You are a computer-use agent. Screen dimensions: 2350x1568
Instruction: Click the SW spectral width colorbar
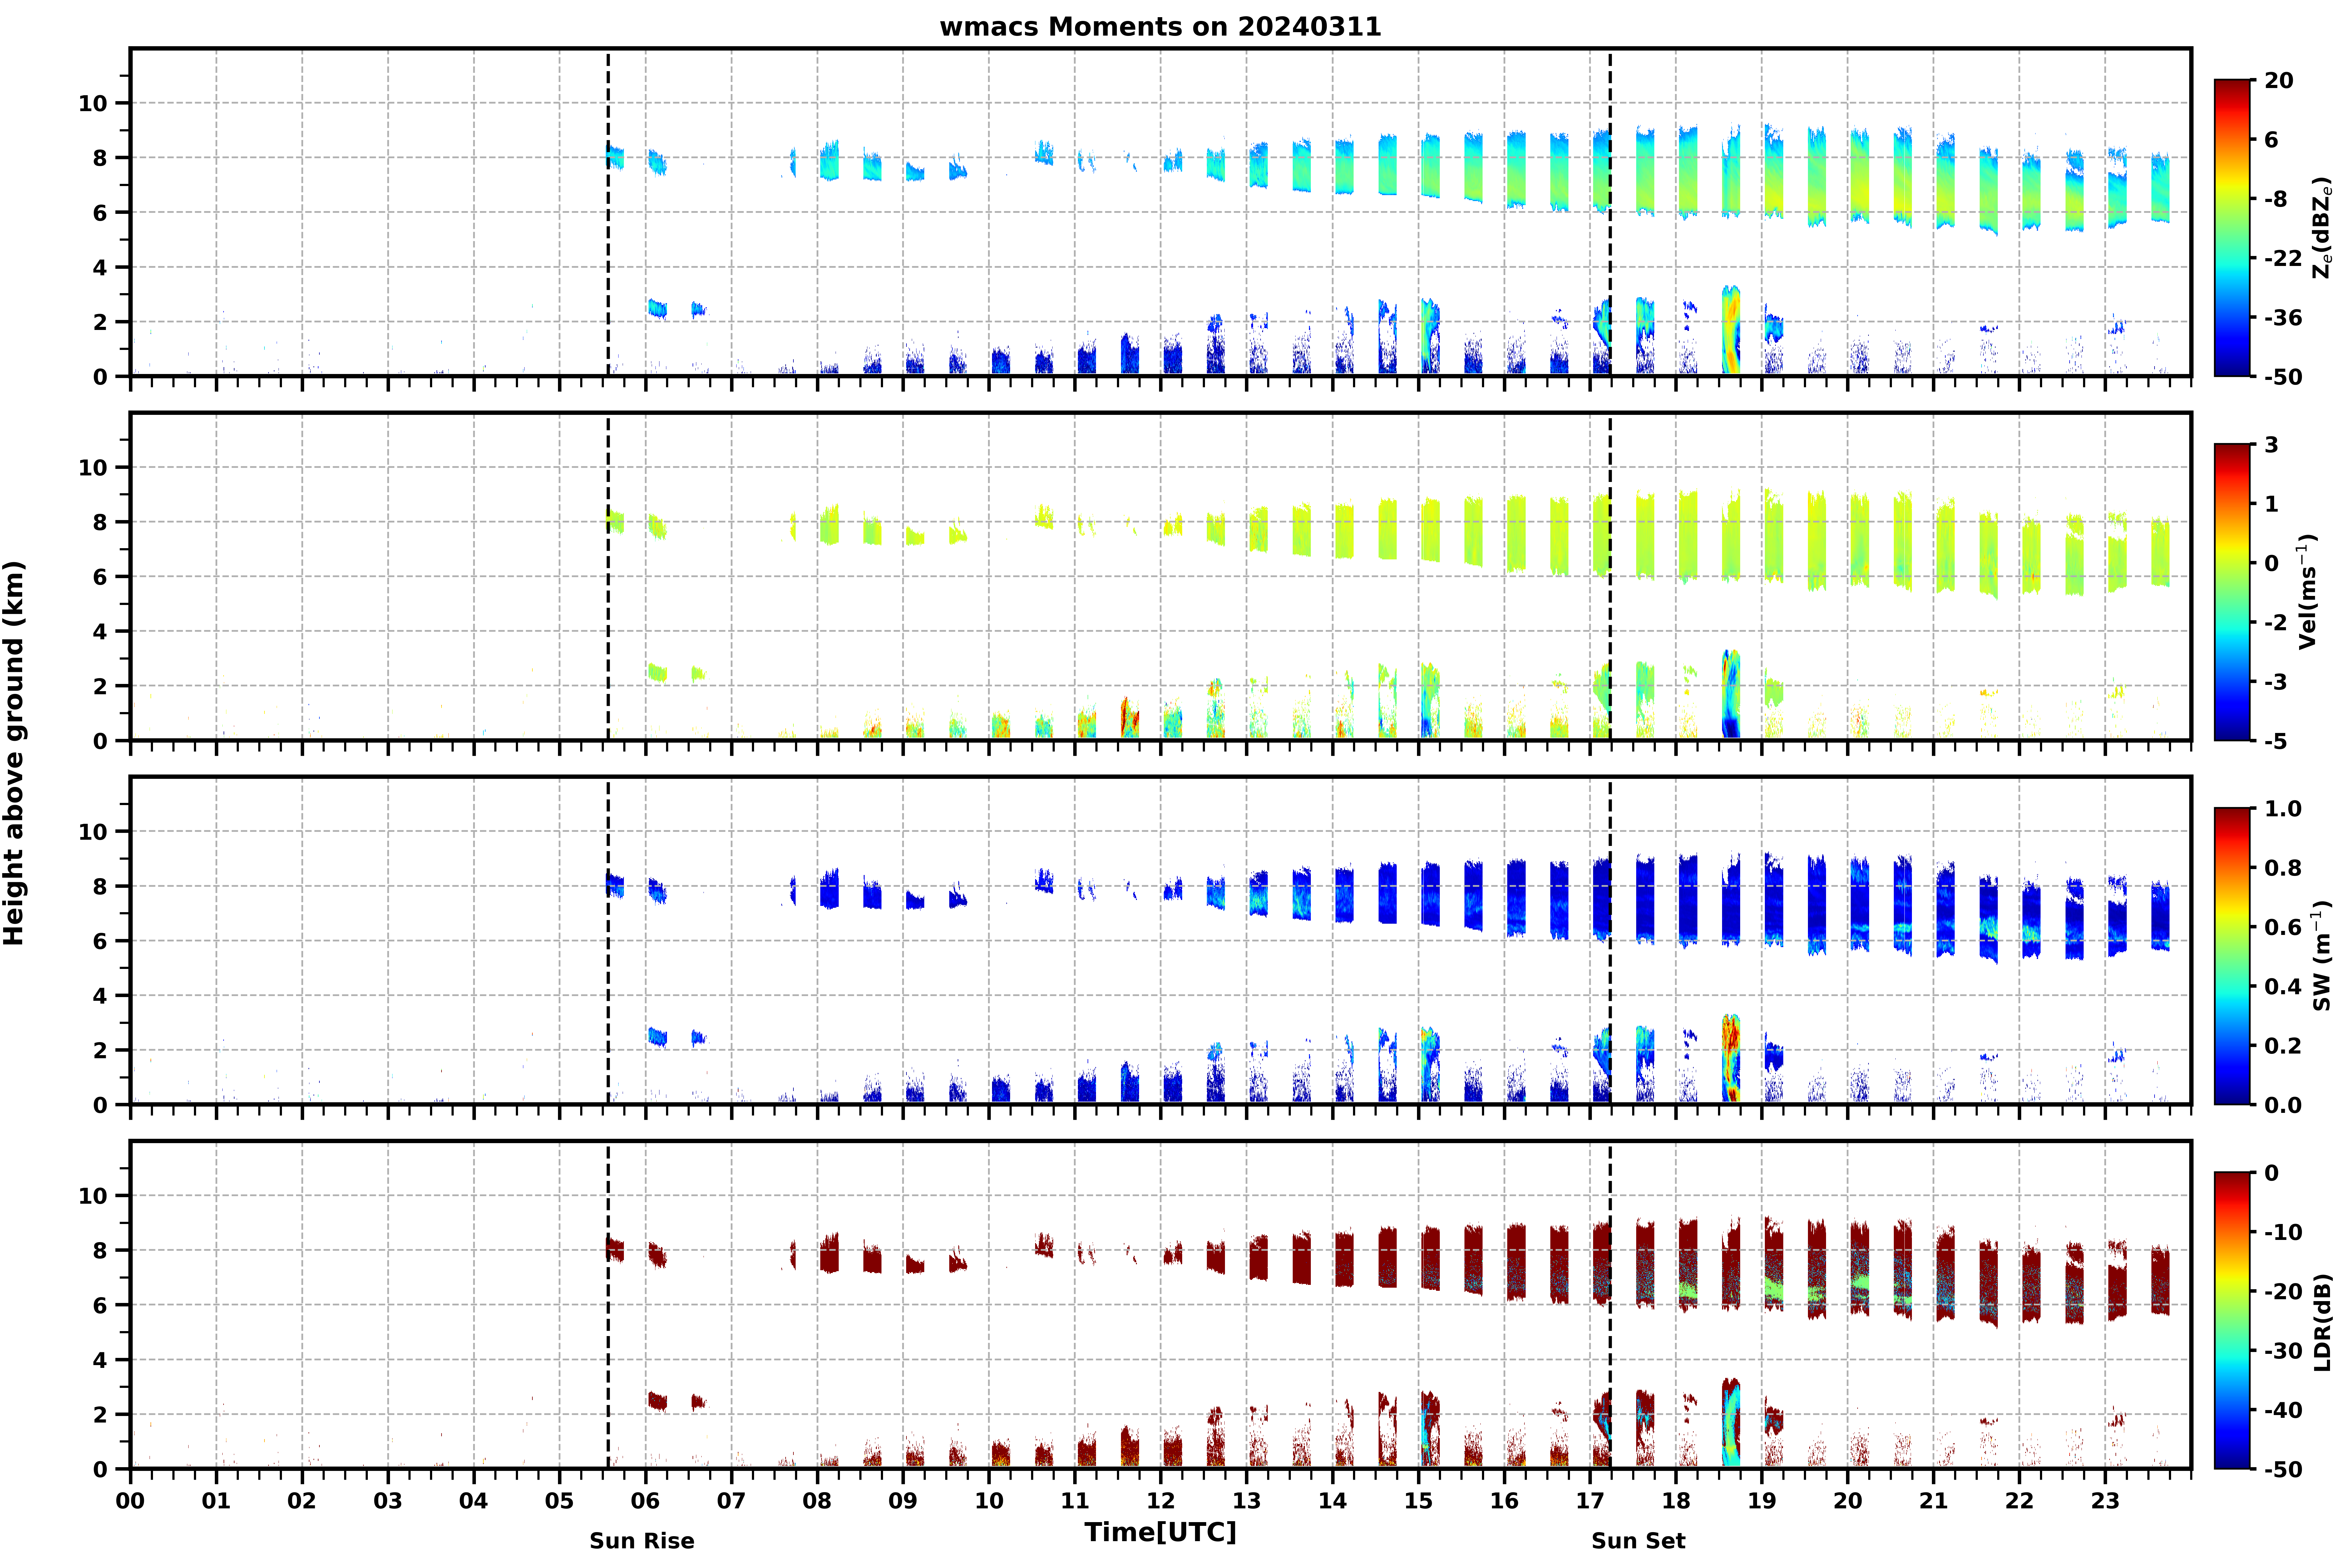(x=2232, y=956)
